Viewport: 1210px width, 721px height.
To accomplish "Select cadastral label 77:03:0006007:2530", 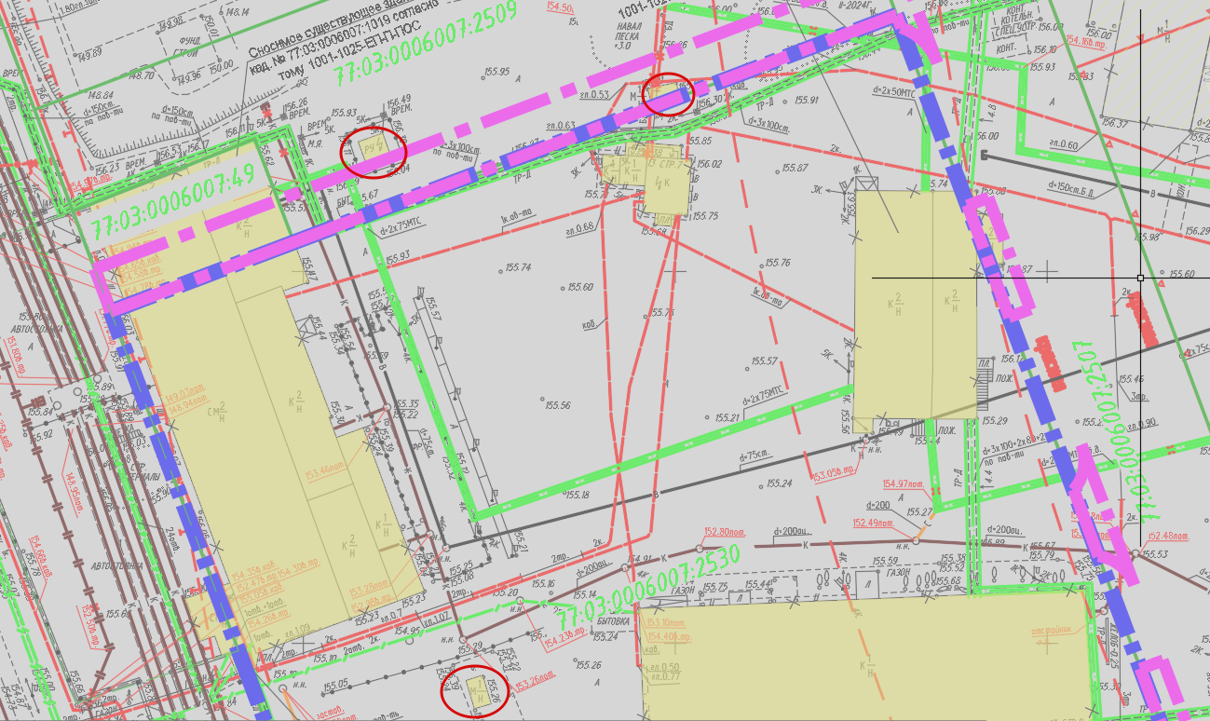I will click(649, 587).
